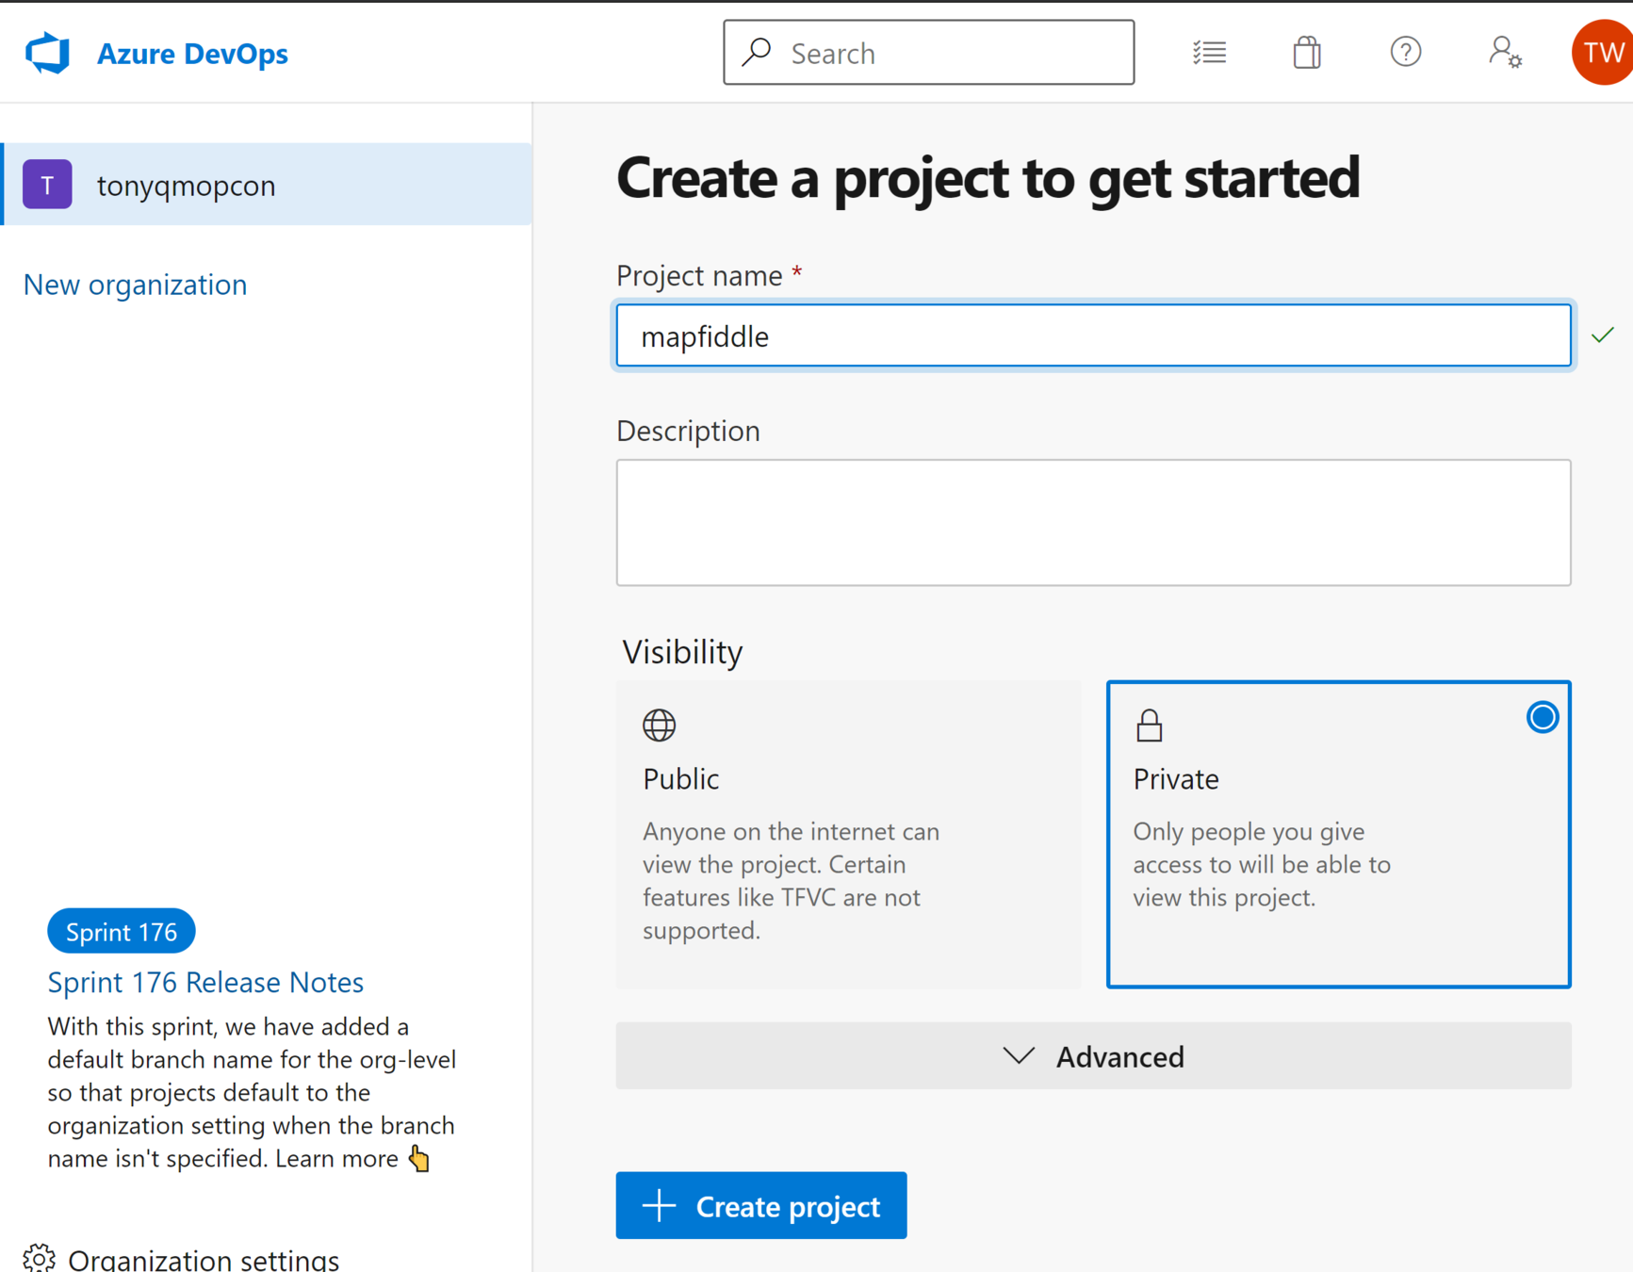1633x1272 pixels.
Task: Open Organization settings
Action: (181, 1259)
